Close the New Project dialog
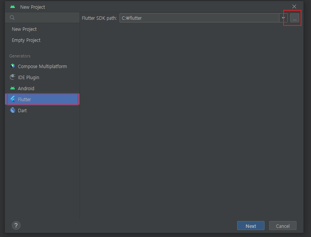Image resolution: width=311 pixels, height=237 pixels. (294, 6)
